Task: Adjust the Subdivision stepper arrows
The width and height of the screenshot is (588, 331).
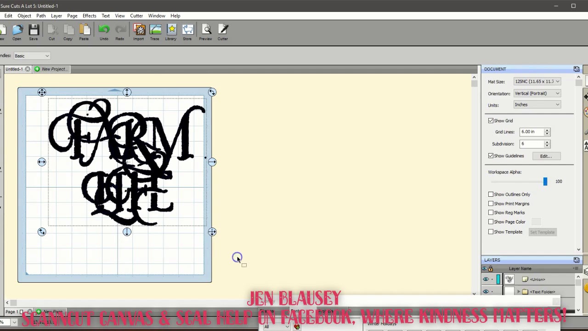Action: [x=547, y=144]
